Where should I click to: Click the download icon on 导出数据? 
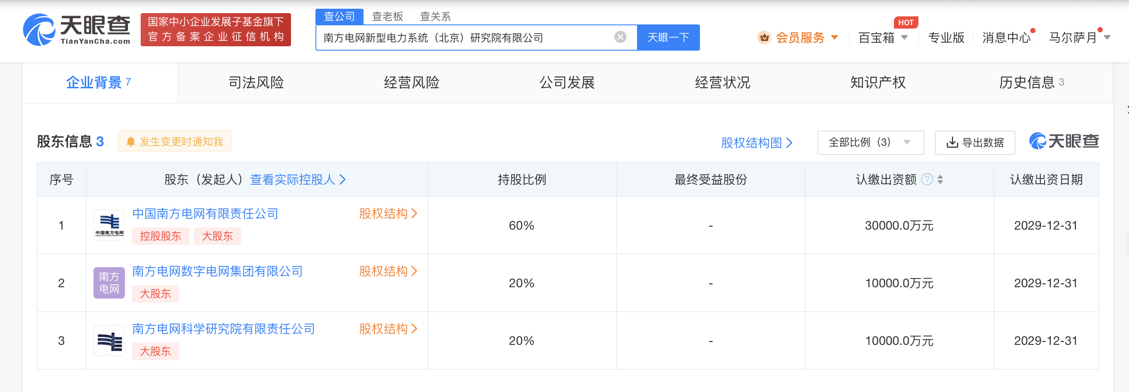coord(952,143)
